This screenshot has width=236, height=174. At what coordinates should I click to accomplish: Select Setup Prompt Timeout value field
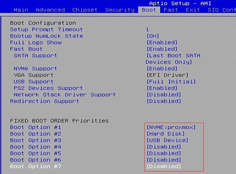tap(147, 30)
